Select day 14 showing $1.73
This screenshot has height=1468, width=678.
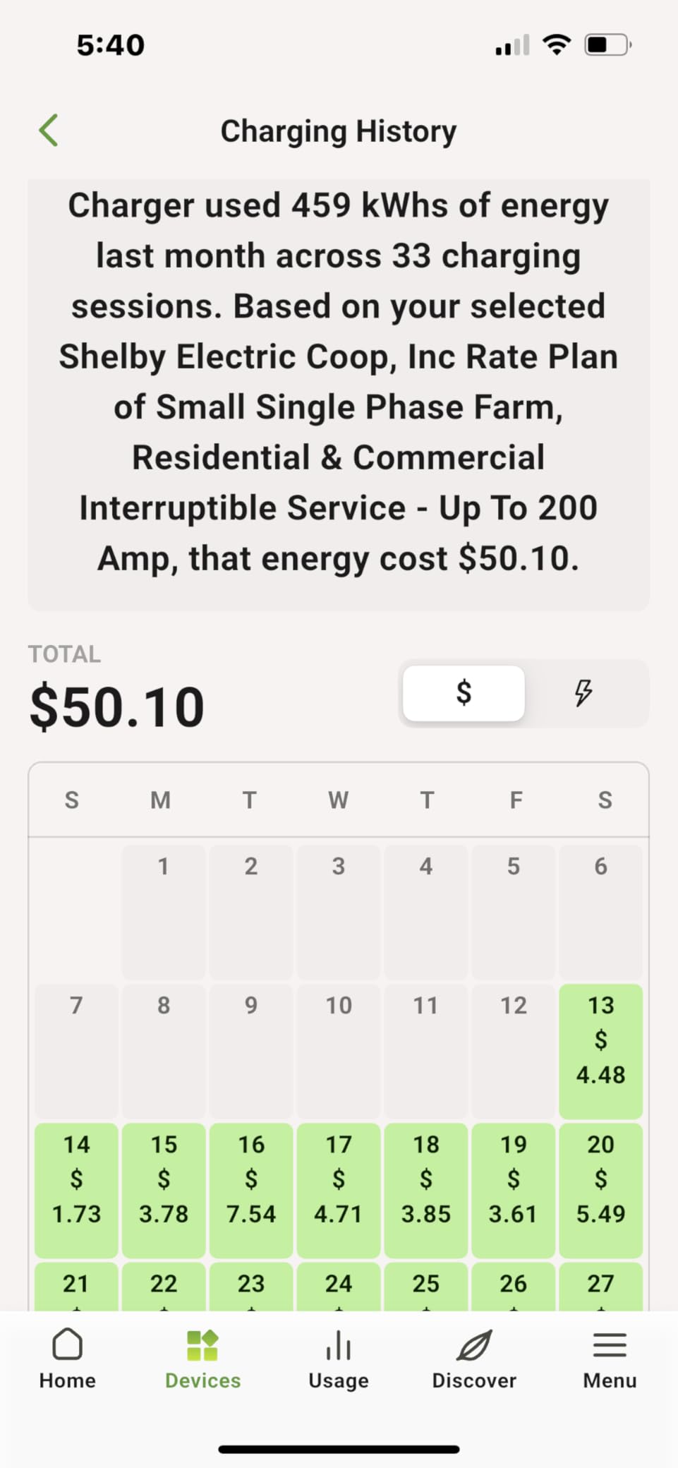pyautogui.click(x=76, y=1190)
